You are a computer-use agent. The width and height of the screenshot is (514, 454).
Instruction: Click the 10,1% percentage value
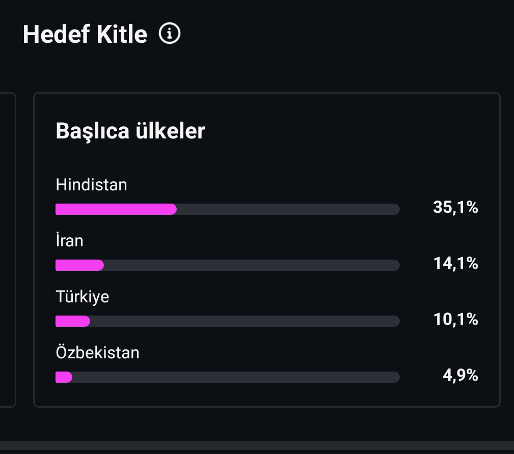click(x=455, y=319)
